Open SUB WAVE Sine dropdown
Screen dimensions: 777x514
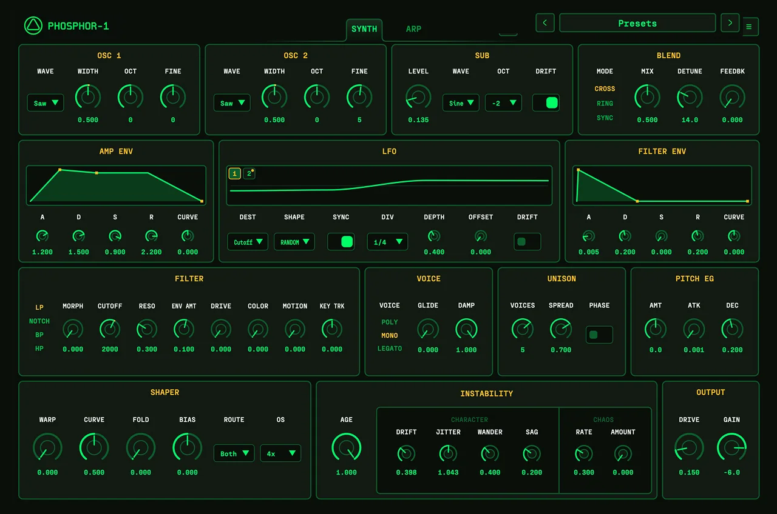tap(461, 102)
